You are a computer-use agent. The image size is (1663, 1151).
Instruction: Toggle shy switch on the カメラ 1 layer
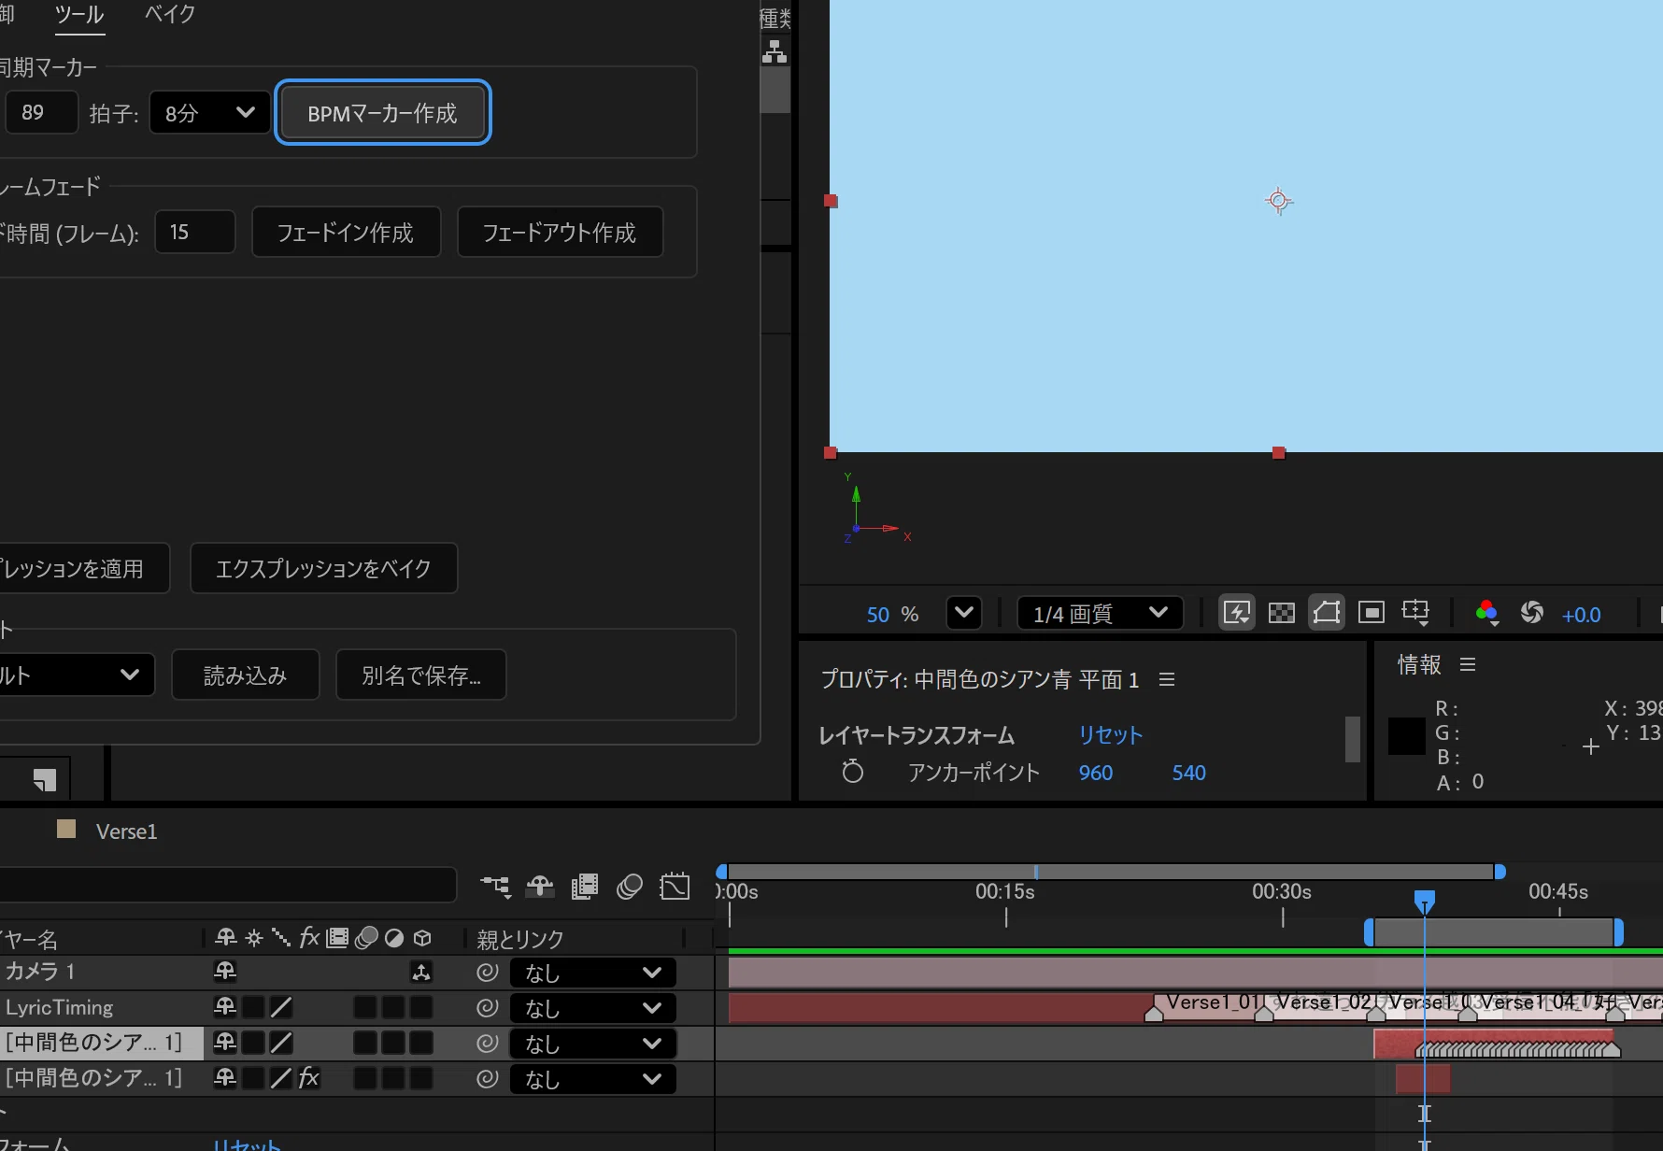click(225, 972)
